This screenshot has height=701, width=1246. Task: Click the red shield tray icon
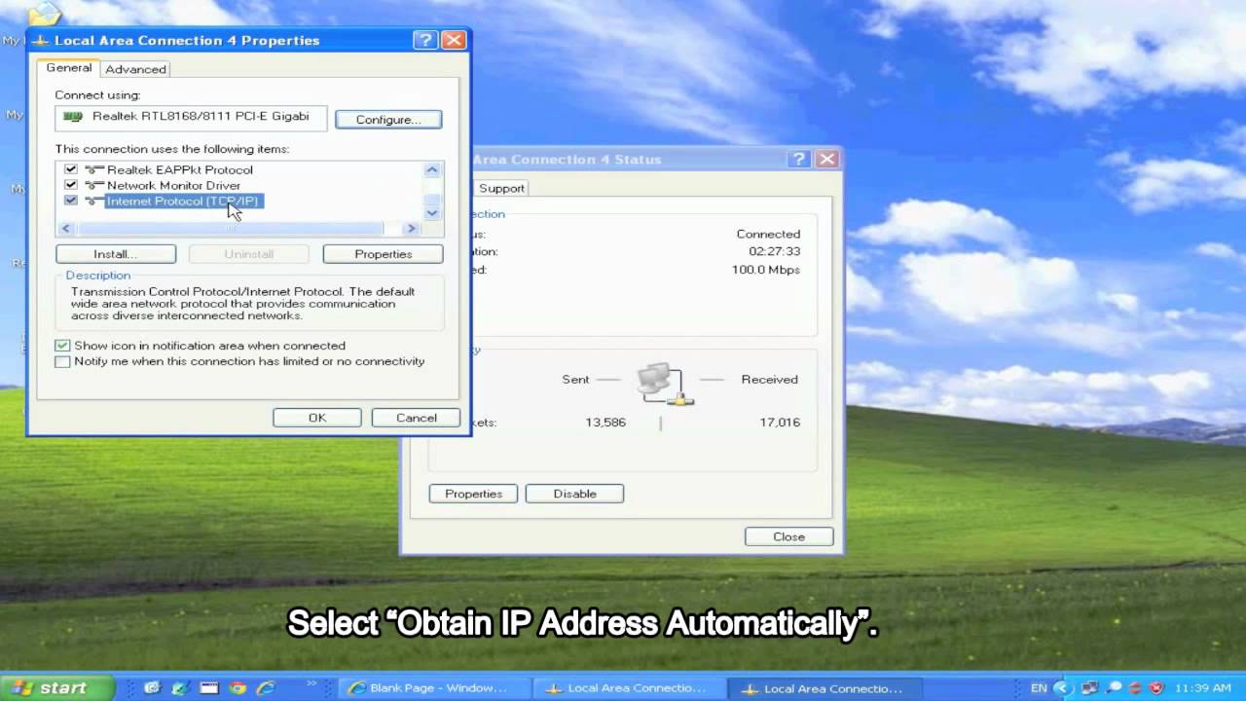point(1157,687)
